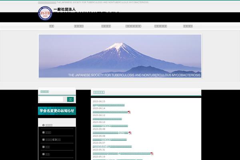Click the bullet icon of the first dark sidebar item

44,132
